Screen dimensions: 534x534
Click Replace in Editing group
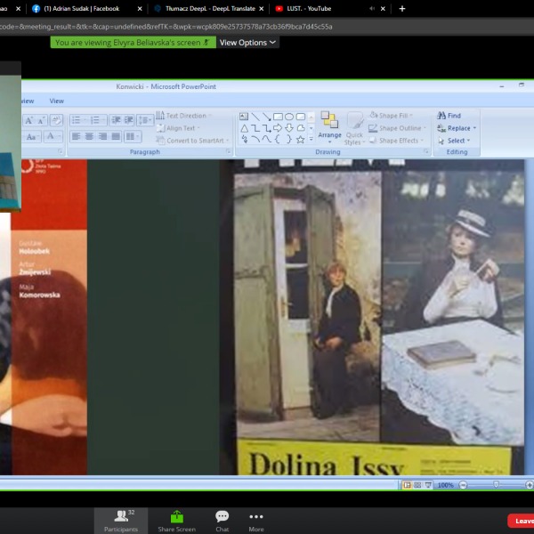457,128
